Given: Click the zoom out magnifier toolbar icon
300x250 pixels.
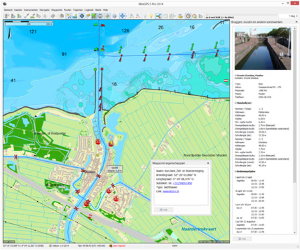Looking at the screenshot, I should (x=138, y=16).
